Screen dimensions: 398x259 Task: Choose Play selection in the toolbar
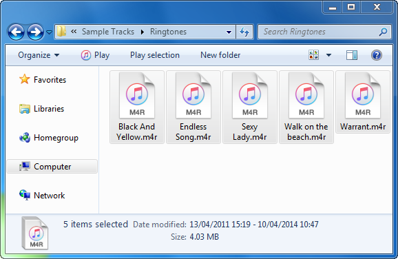coord(155,55)
